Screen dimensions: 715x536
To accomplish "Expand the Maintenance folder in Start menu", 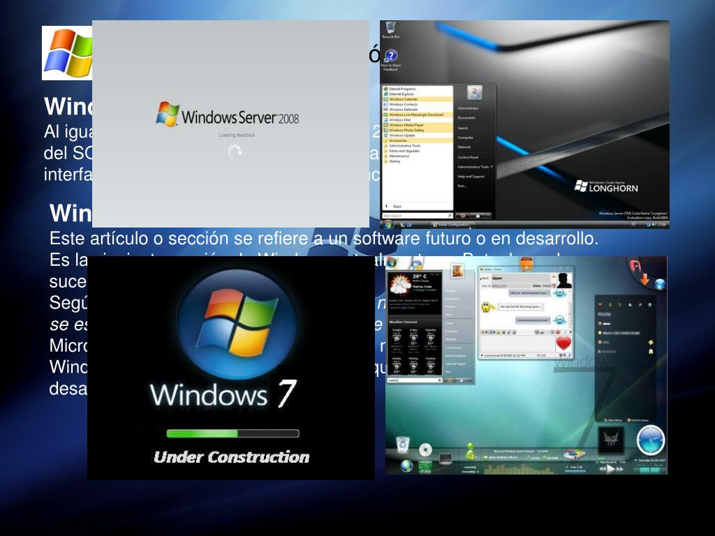I will [x=418, y=156].
